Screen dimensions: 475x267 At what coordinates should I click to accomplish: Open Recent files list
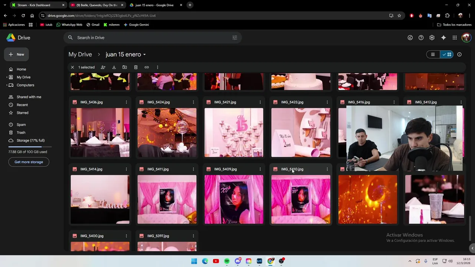[x=22, y=105]
